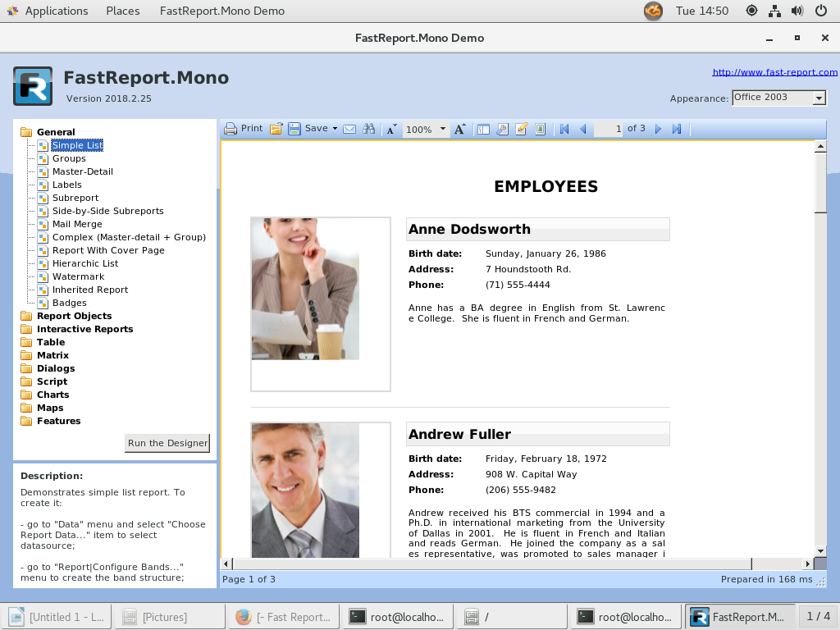Select the Master-Detail report
840x630 pixels.
click(x=83, y=171)
